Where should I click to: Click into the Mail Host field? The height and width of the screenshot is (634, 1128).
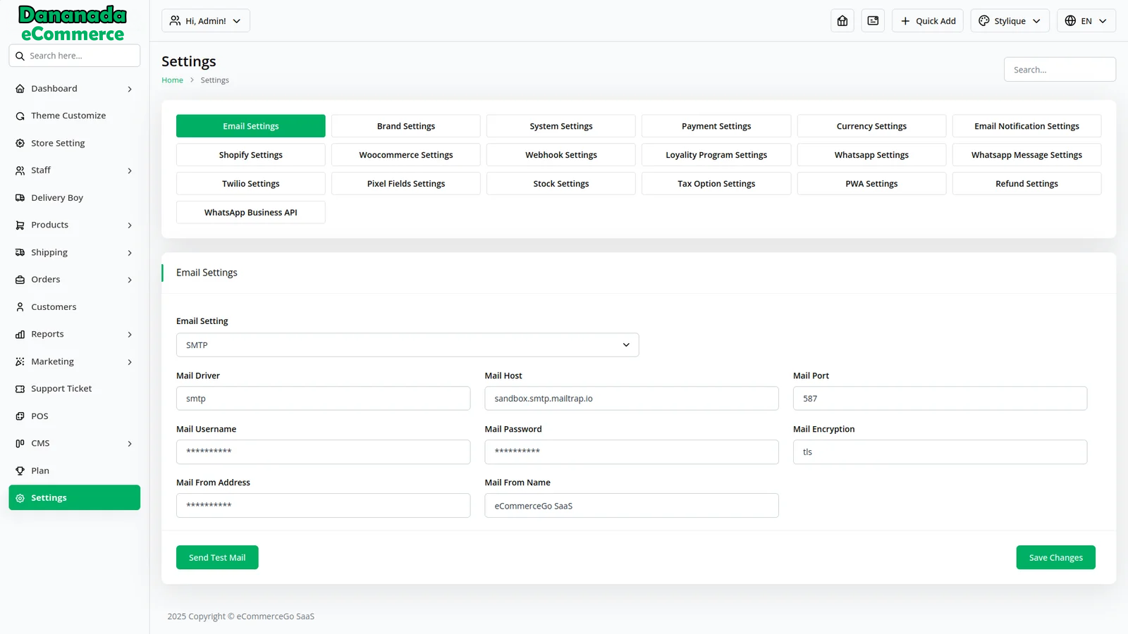click(x=632, y=399)
